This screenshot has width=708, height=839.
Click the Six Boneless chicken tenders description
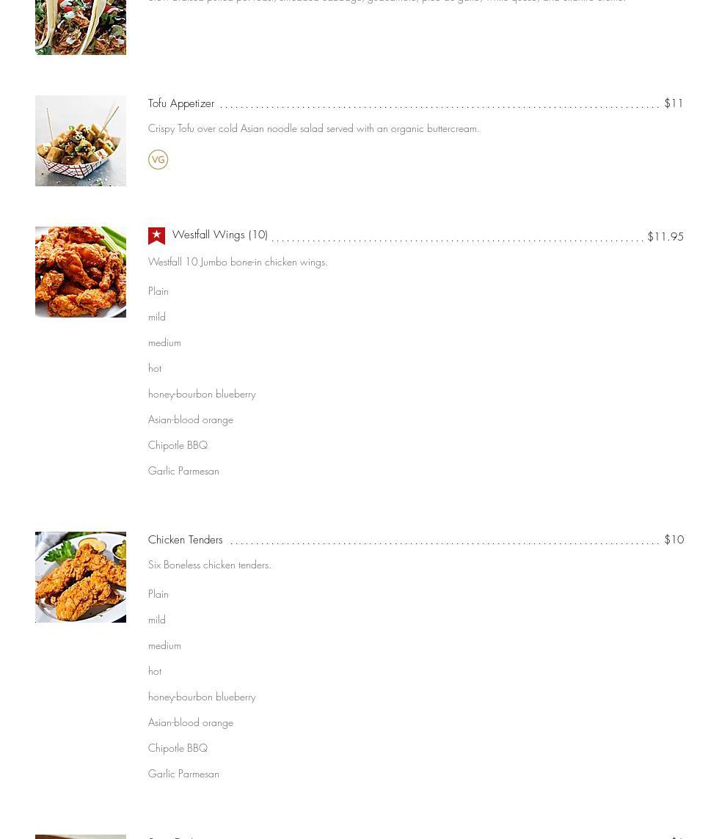click(210, 565)
